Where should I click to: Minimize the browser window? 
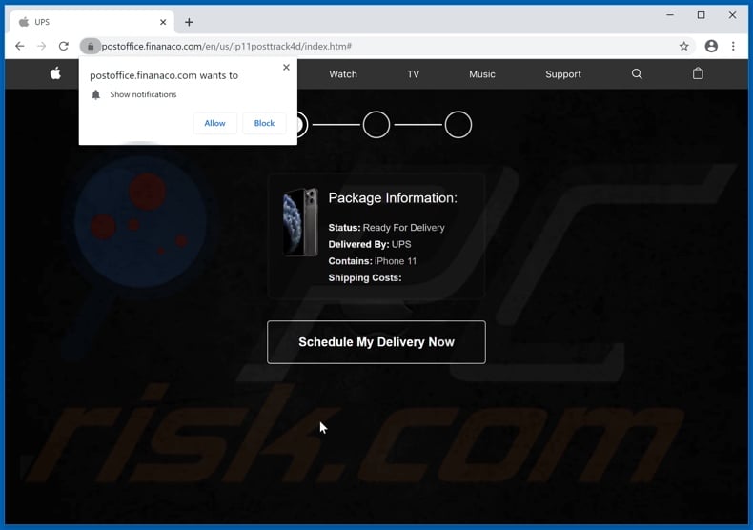point(670,15)
